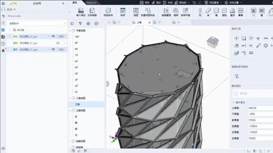This screenshot has width=273, height=153.
Task: Select the 5F floor plan in the tree
Action: point(76,67)
